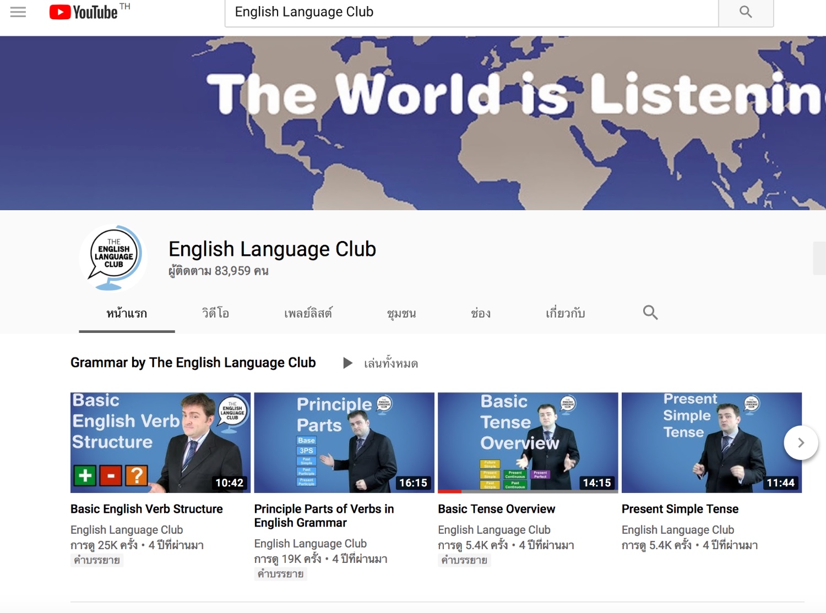Click channel name under Present Simple Tense
Screen dimensions: 826x613
click(x=678, y=530)
